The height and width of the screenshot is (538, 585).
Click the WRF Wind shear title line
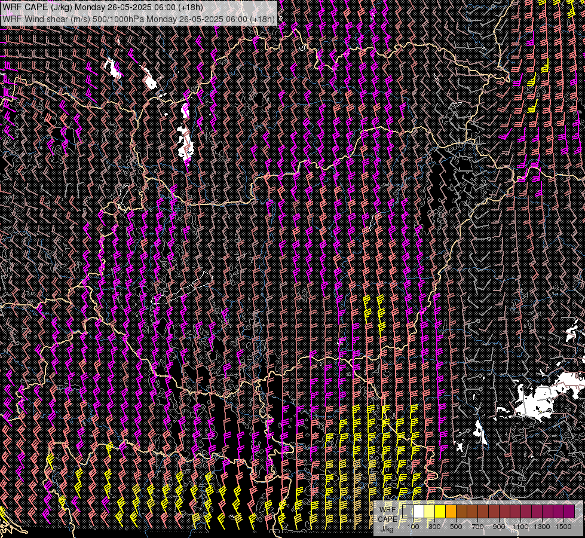pyautogui.click(x=139, y=19)
